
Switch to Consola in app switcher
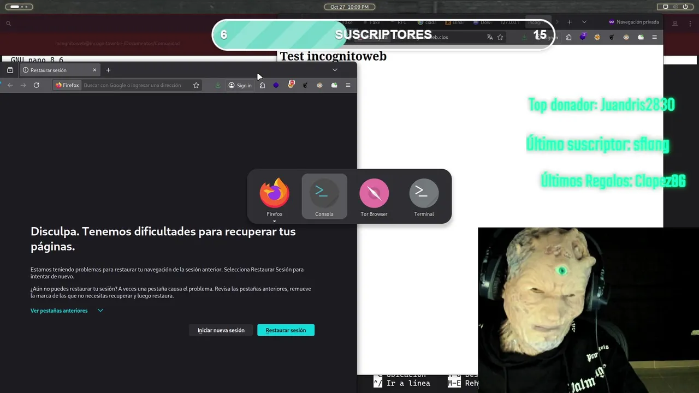point(324,196)
